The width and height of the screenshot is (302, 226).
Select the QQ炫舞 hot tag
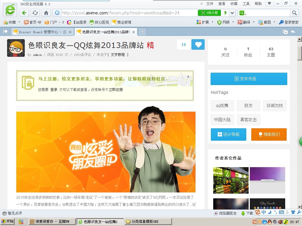pos(222,106)
